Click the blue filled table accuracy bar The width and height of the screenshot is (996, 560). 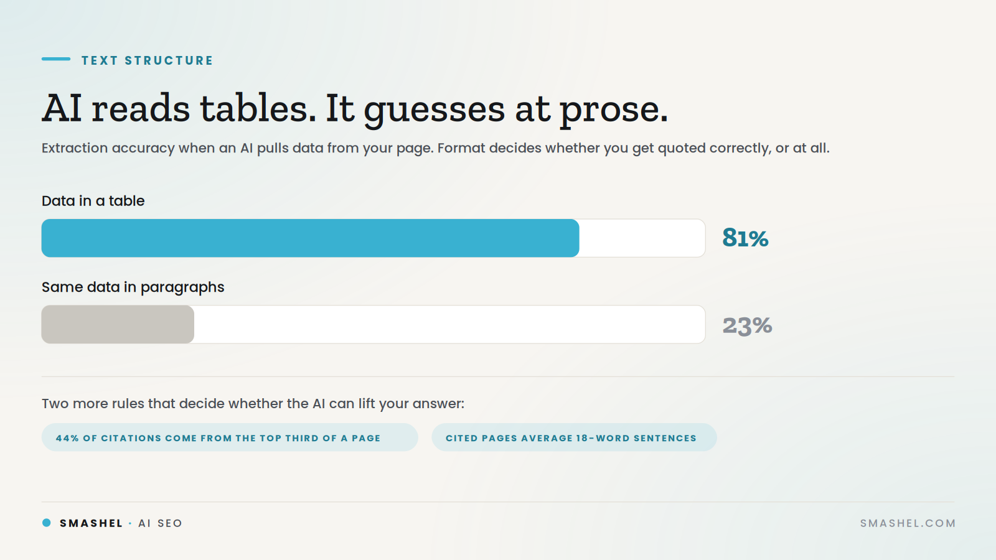310,238
